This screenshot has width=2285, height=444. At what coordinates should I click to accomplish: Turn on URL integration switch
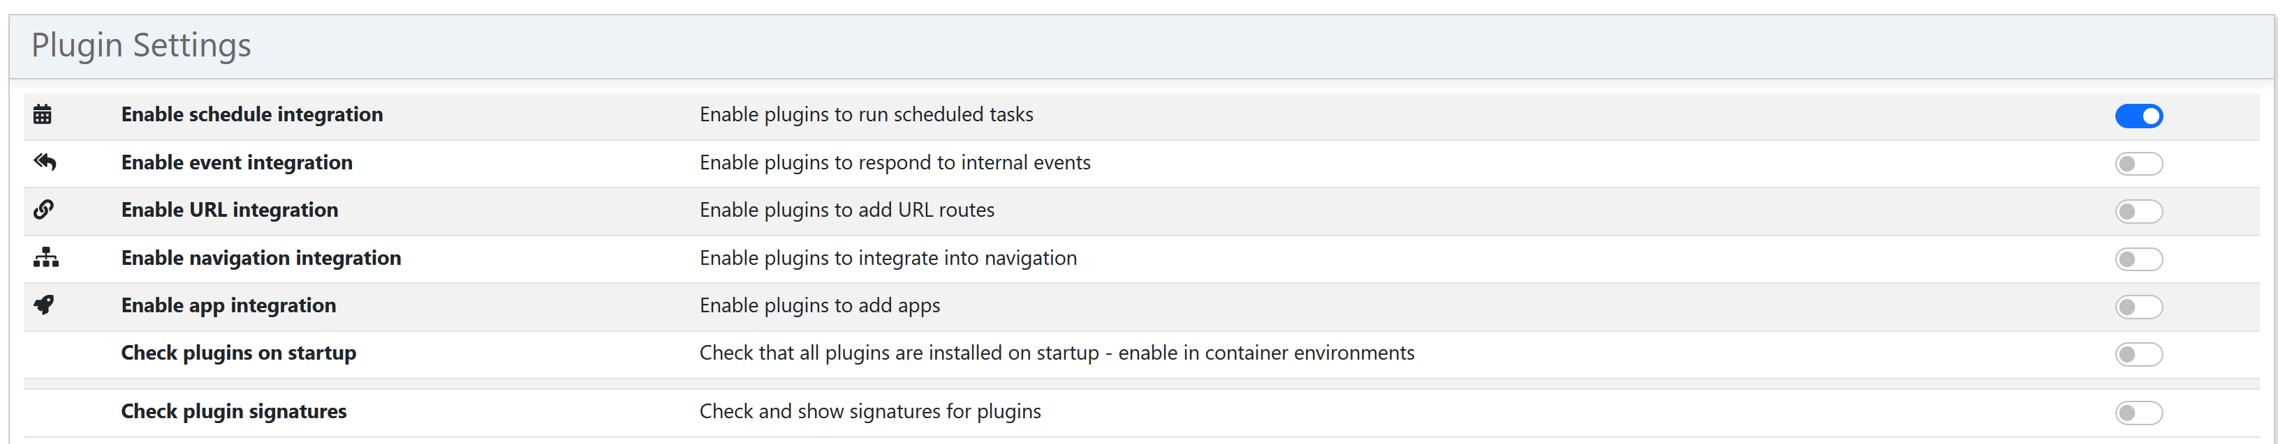coord(2138,210)
